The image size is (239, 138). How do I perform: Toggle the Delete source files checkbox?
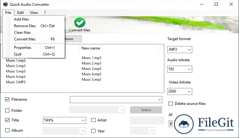(171, 103)
